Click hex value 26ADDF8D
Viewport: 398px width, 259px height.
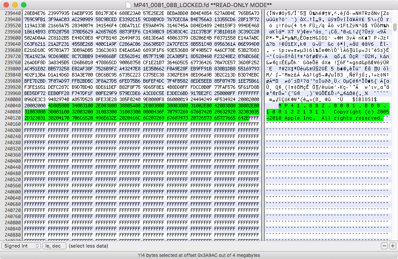click(35, 62)
